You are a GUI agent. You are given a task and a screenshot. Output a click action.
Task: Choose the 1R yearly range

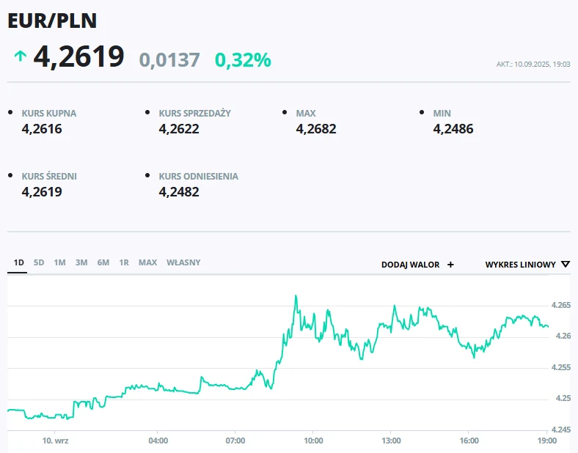[x=124, y=262]
